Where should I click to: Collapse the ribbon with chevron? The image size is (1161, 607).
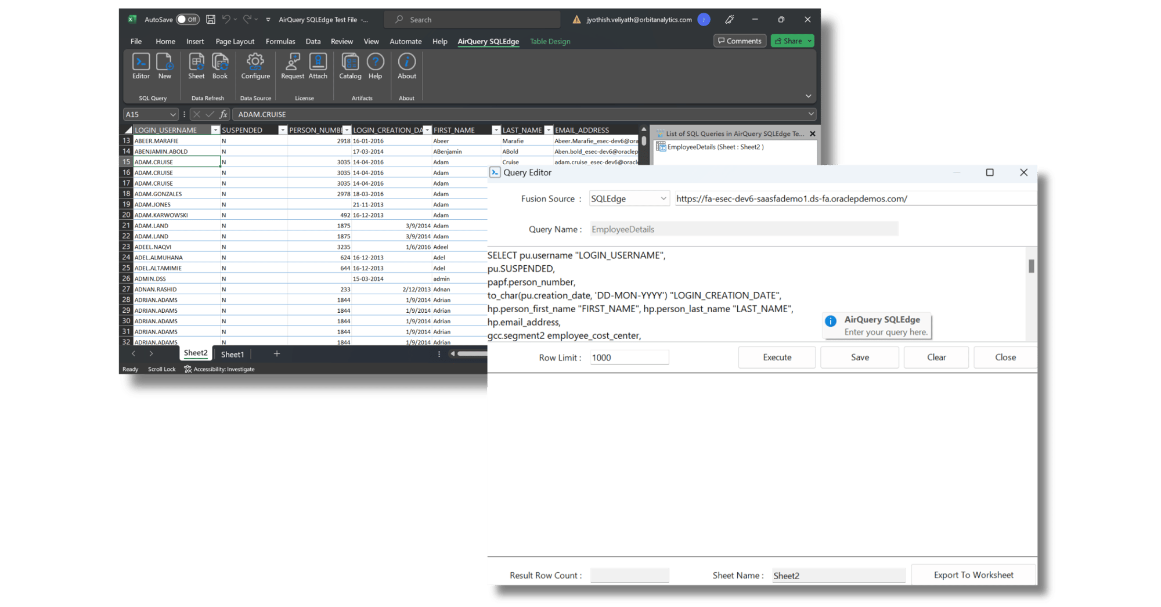[x=808, y=96]
